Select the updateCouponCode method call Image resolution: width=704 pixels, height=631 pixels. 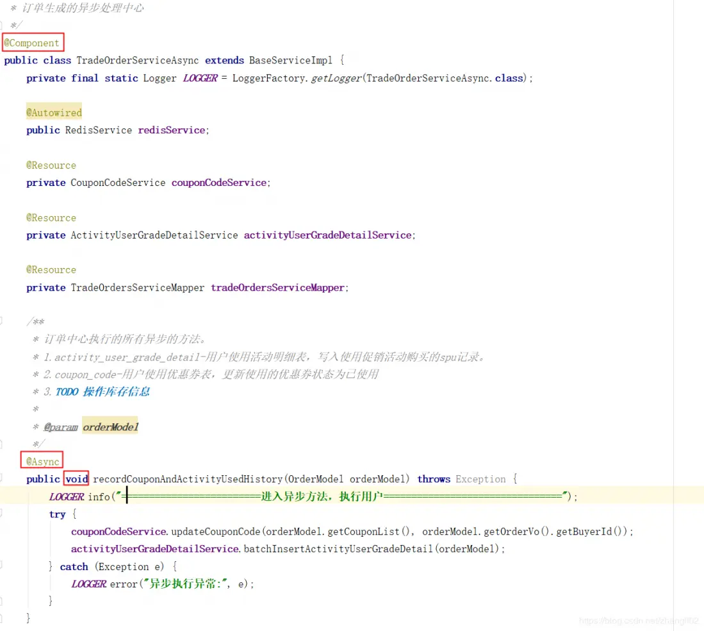click(216, 532)
